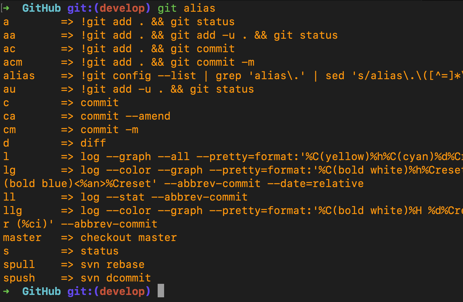
Task: Click the 'log --stat --abbrev-commit' command
Action: tap(164, 197)
